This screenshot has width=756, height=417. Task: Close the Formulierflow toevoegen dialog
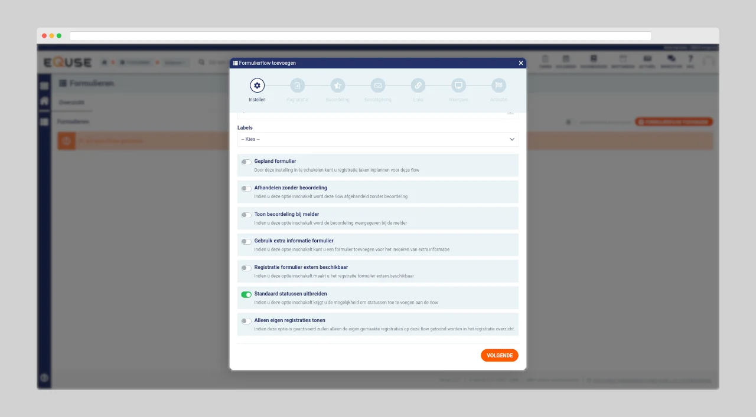pos(520,63)
